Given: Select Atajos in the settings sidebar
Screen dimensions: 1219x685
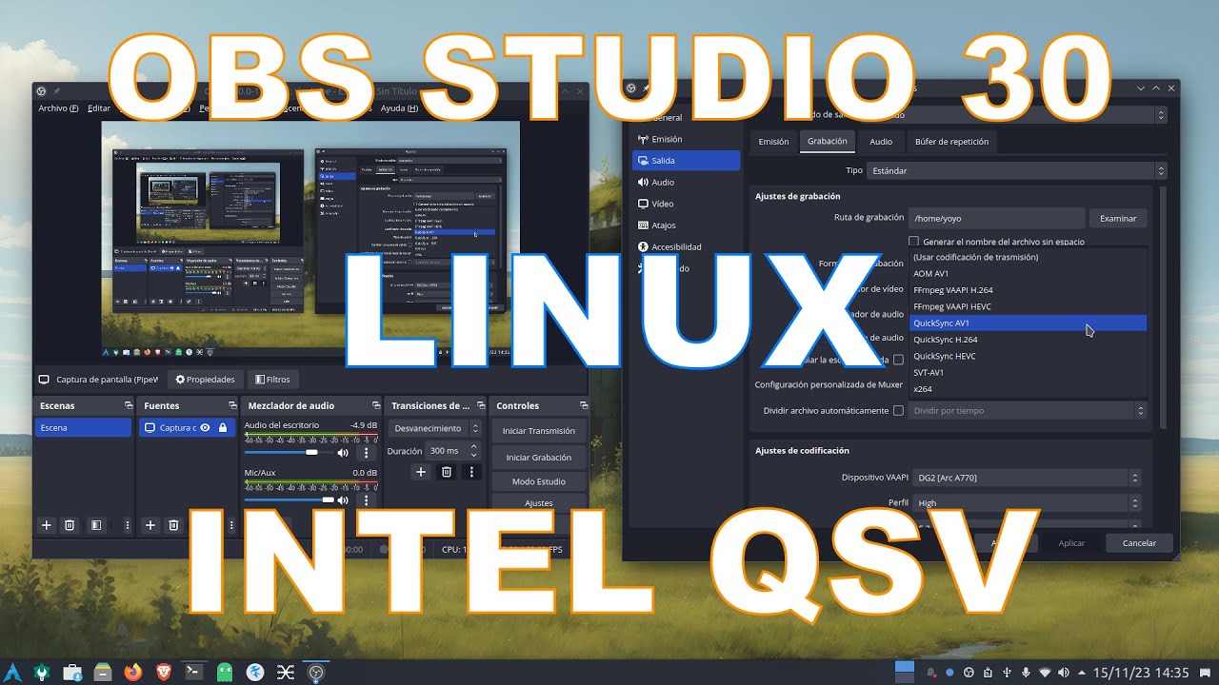Looking at the screenshot, I should coord(687,225).
